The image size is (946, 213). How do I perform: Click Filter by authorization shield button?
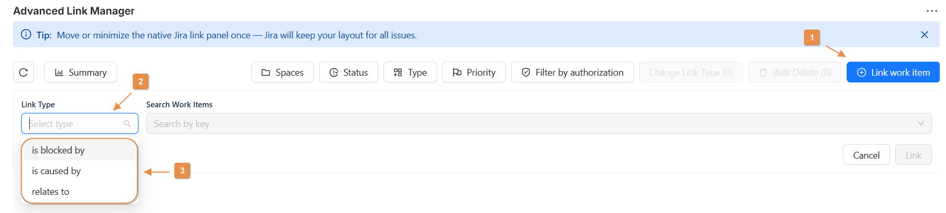point(572,73)
